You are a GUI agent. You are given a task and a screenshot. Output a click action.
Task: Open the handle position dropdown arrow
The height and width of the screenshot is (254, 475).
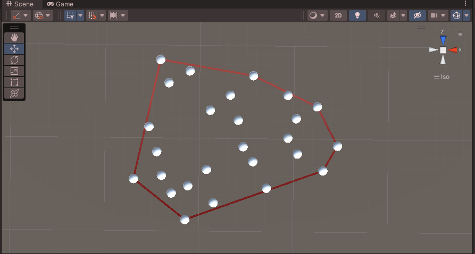tap(26, 15)
